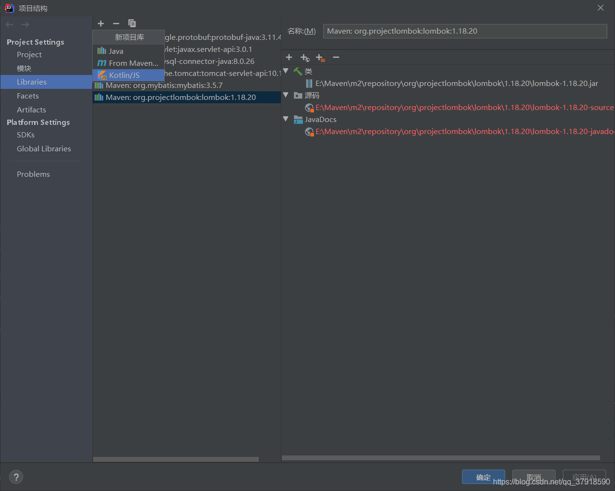Screen dimensions: 615x491
Task: Click the JavaDocs node label
Action: coord(321,120)
